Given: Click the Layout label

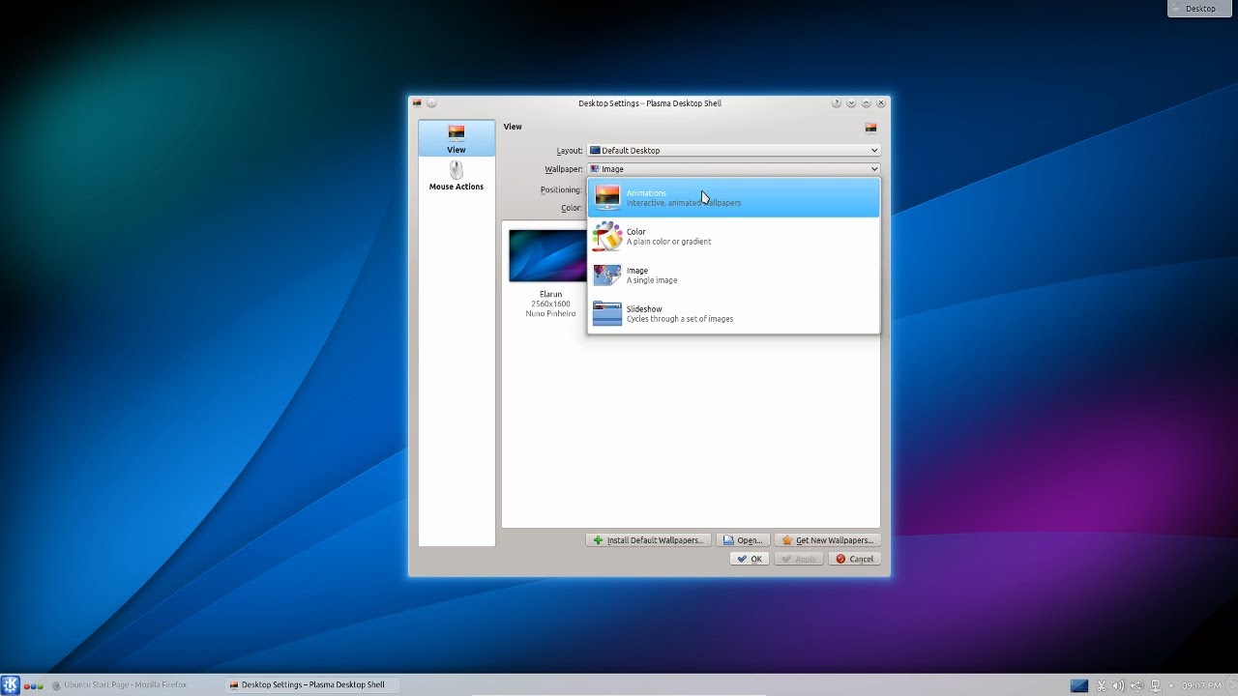Looking at the screenshot, I should coord(570,151).
